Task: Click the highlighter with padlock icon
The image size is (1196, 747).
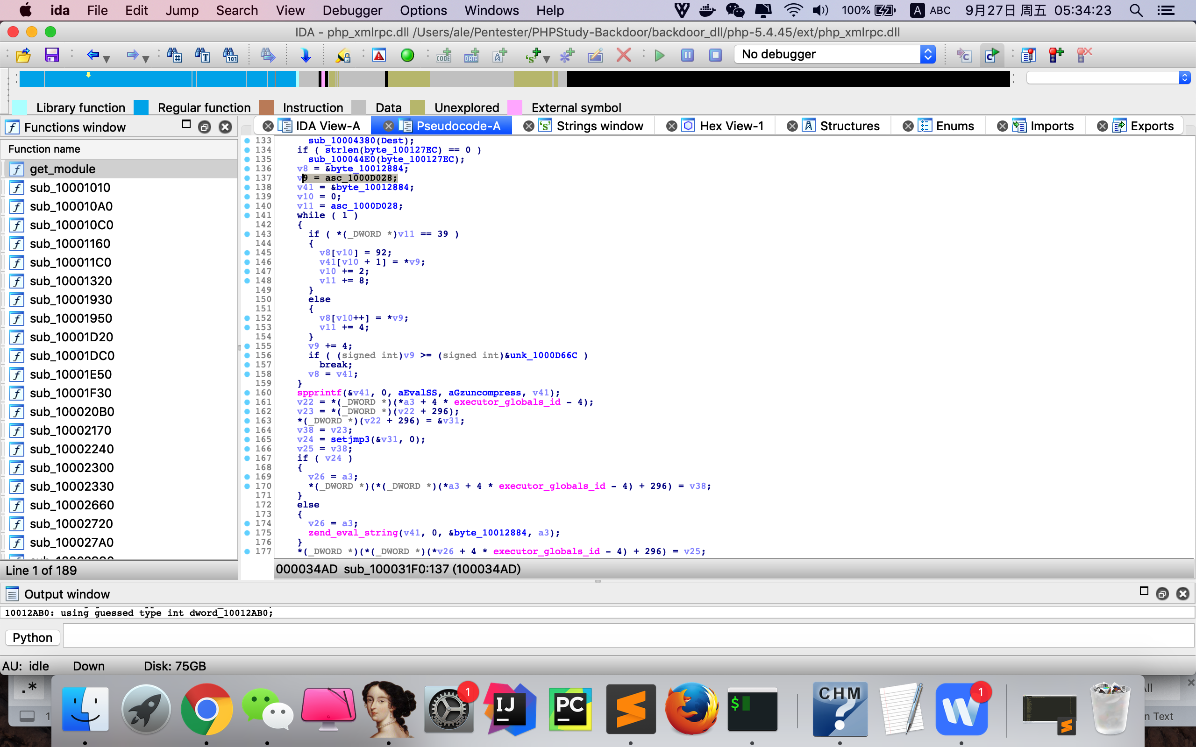Action: coord(343,55)
